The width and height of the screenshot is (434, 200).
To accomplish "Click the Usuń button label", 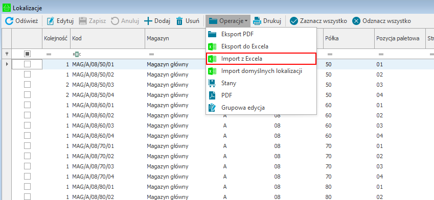I will (193, 21).
